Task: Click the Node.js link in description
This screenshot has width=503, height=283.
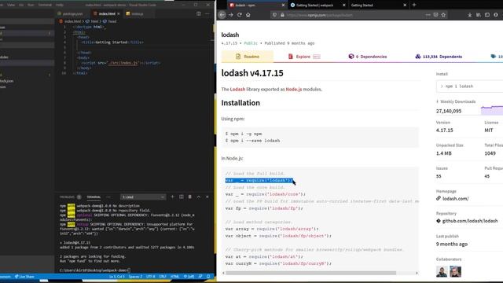Action: tap(294, 89)
